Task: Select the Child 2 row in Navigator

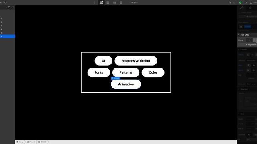Action: point(7,22)
